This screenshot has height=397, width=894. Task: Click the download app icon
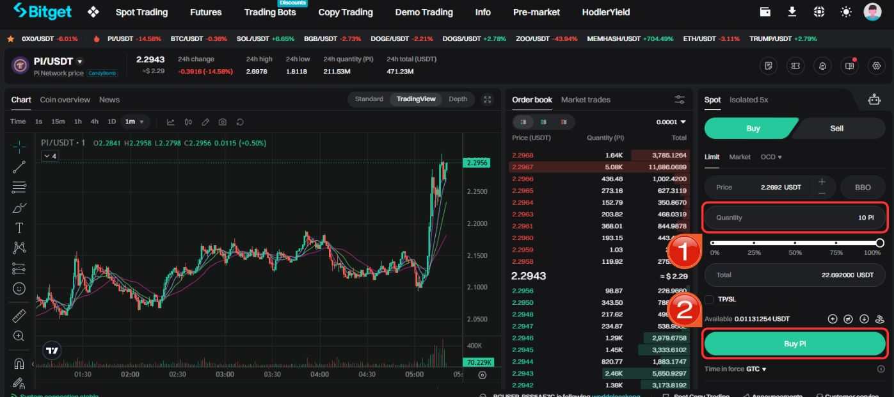pos(792,12)
